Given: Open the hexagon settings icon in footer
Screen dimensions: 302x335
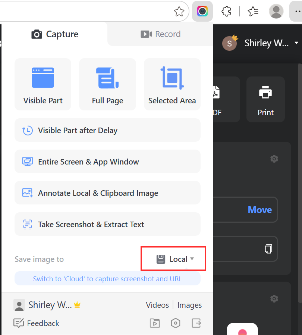Looking at the screenshot, I should click(x=176, y=323).
